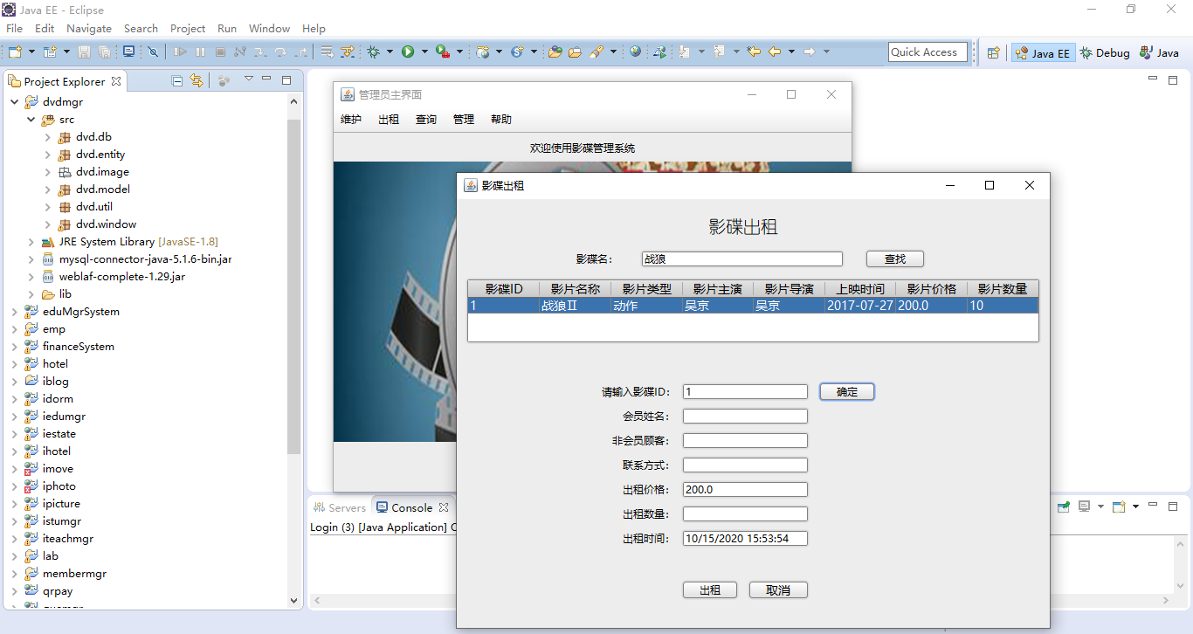Switch to the Java perspective
1193x634 pixels.
pyautogui.click(x=1160, y=53)
